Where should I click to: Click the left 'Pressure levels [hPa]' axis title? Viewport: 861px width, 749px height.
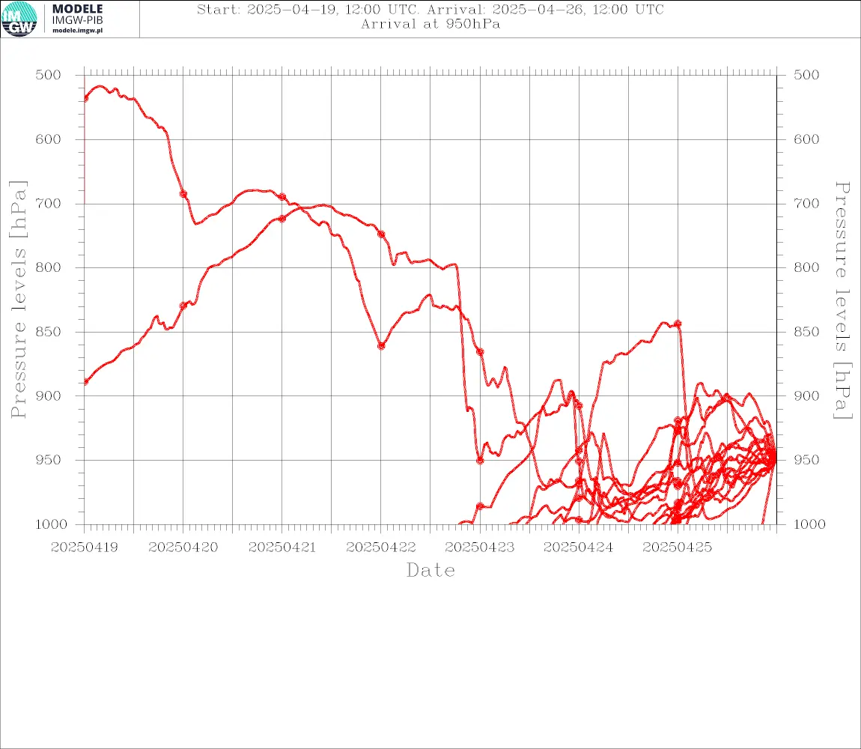pyautogui.click(x=18, y=300)
